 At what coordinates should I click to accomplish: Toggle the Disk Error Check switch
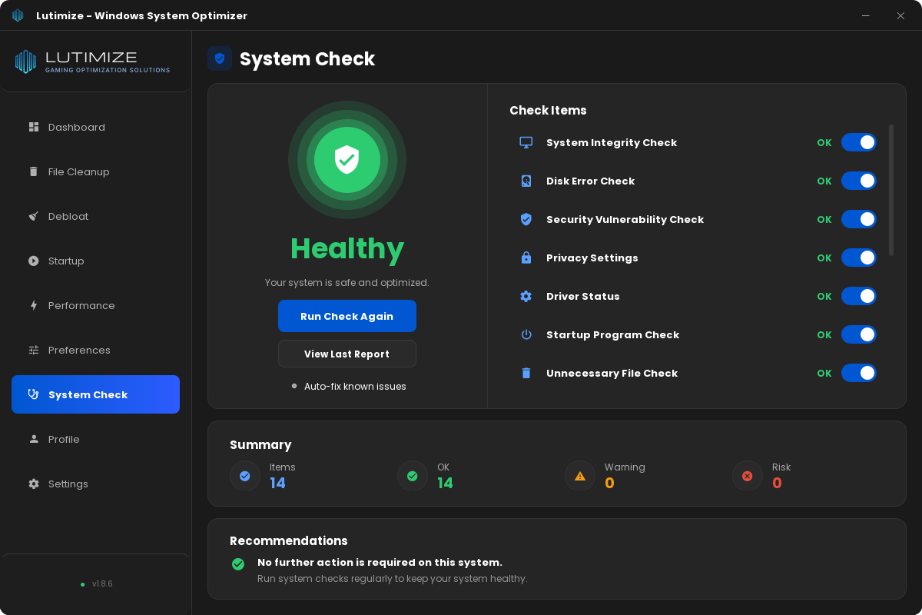[859, 181]
